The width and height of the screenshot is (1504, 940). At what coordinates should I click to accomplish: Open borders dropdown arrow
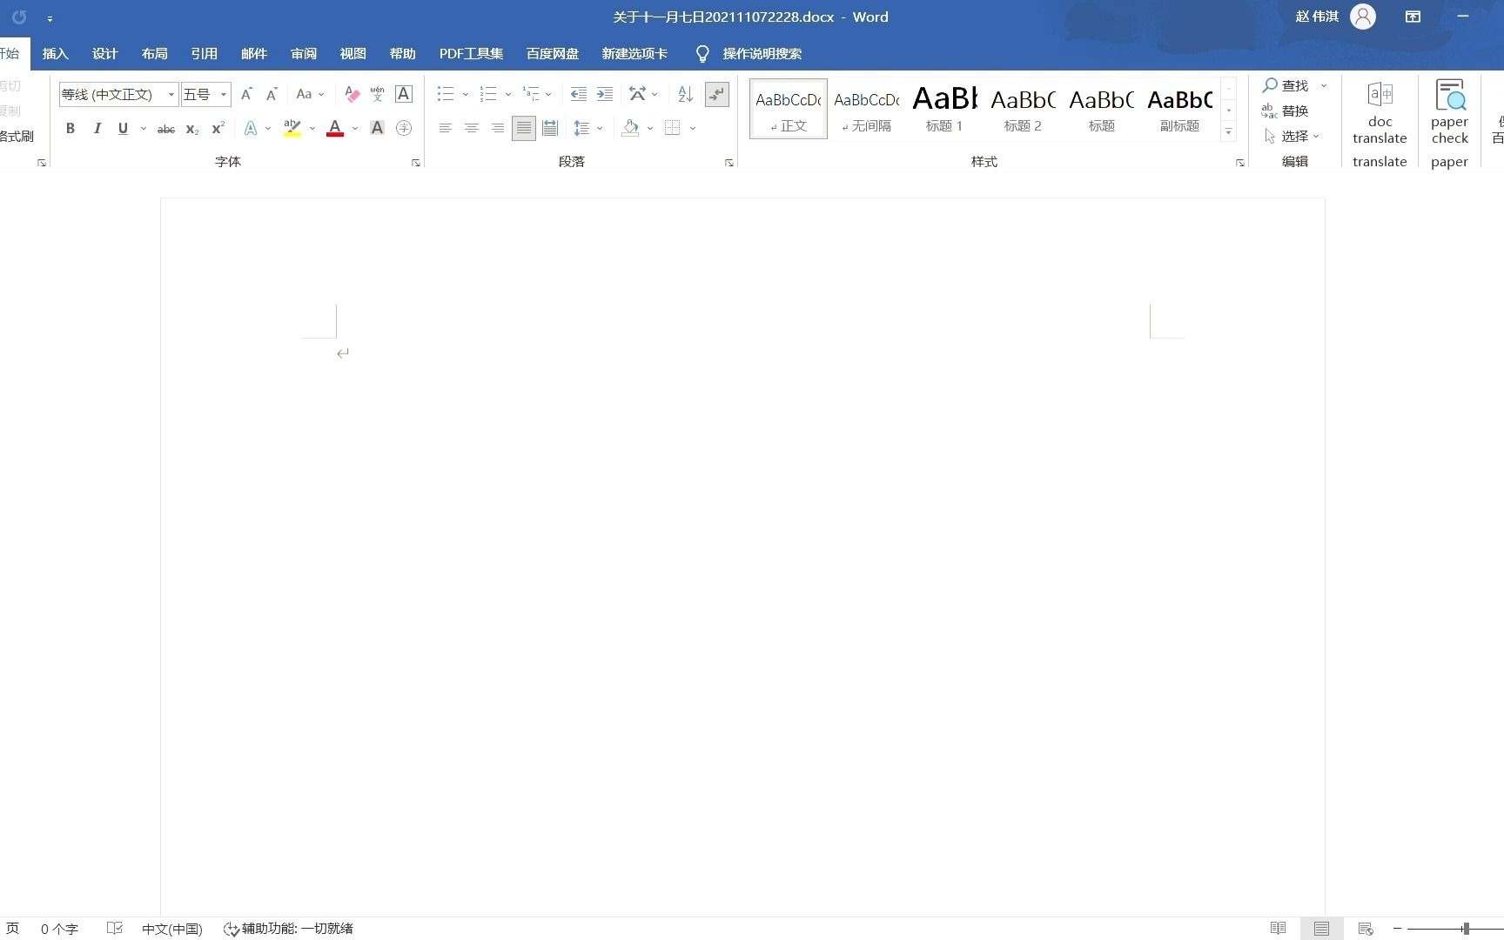pyautogui.click(x=693, y=128)
